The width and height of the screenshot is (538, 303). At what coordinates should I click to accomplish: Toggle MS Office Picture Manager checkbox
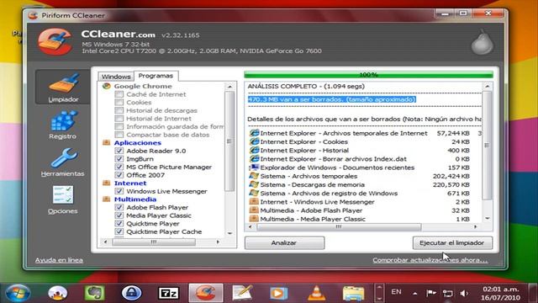pos(119,167)
